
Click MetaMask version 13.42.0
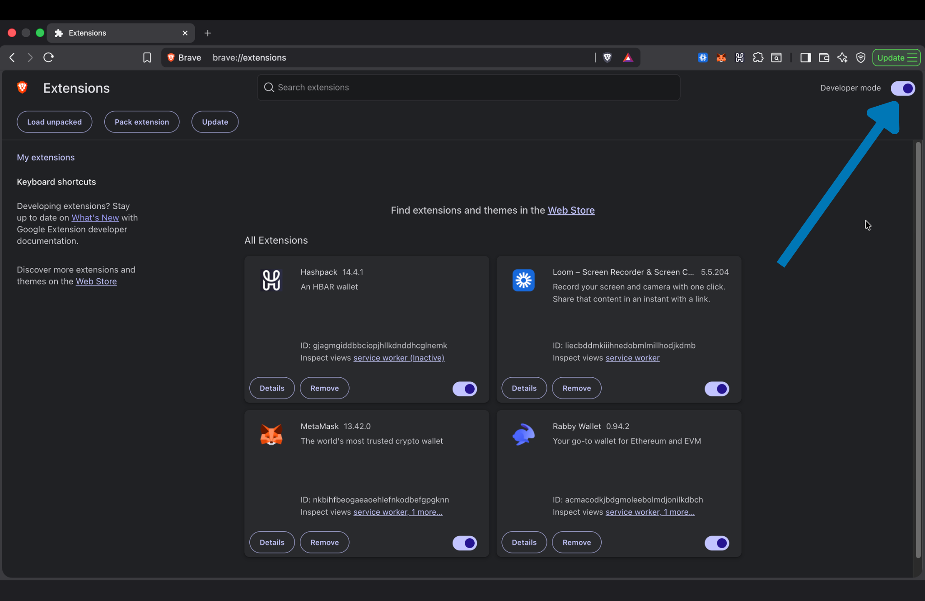click(357, 426)
